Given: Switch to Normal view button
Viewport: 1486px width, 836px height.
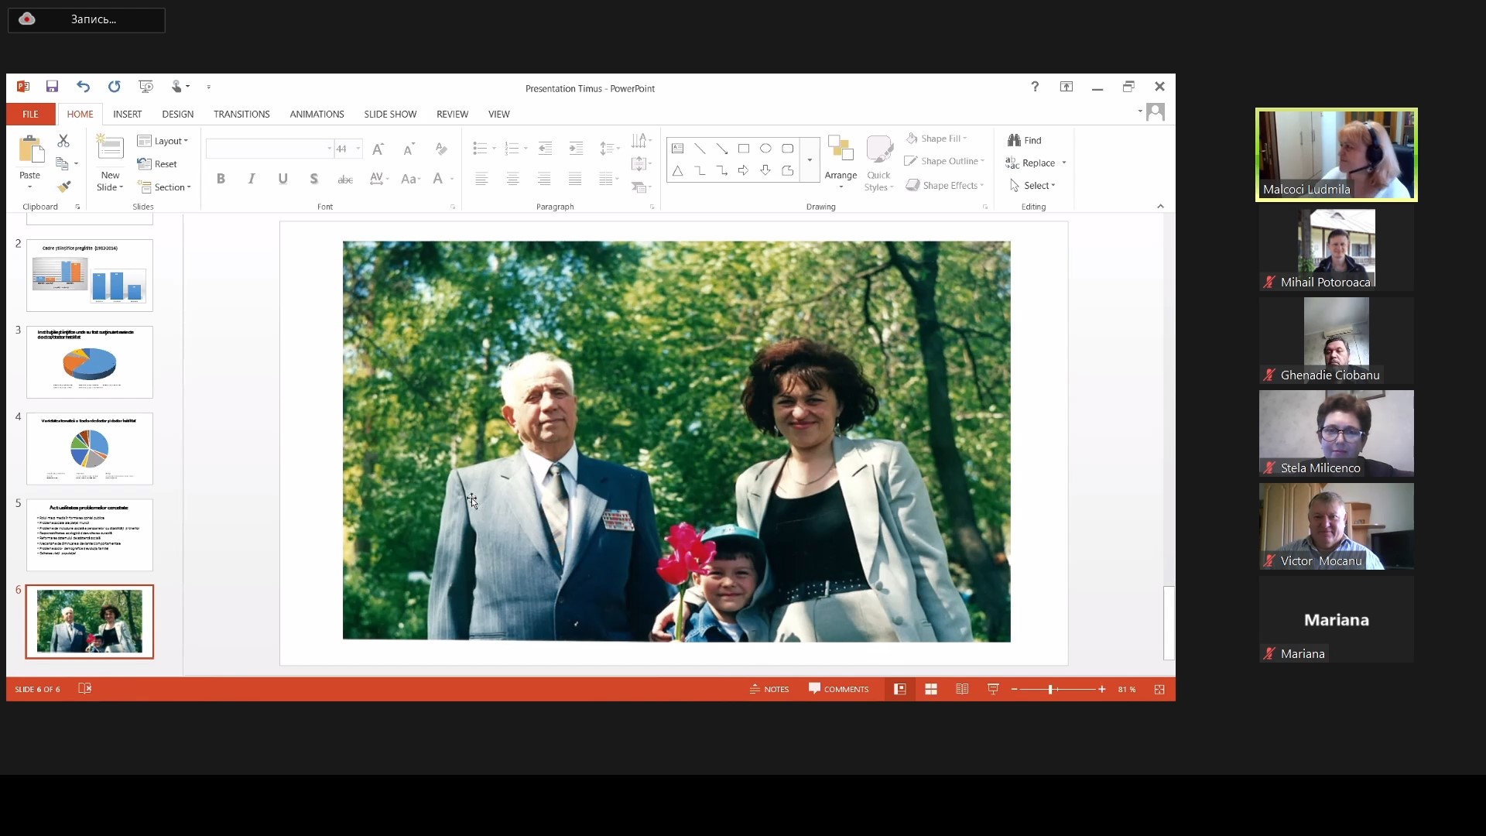Looking at the screenshot, I should (900, 689).
